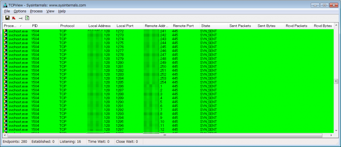
Task: Select the row with local port 1290
Action: pyautogui.click(x=120, y=102)
